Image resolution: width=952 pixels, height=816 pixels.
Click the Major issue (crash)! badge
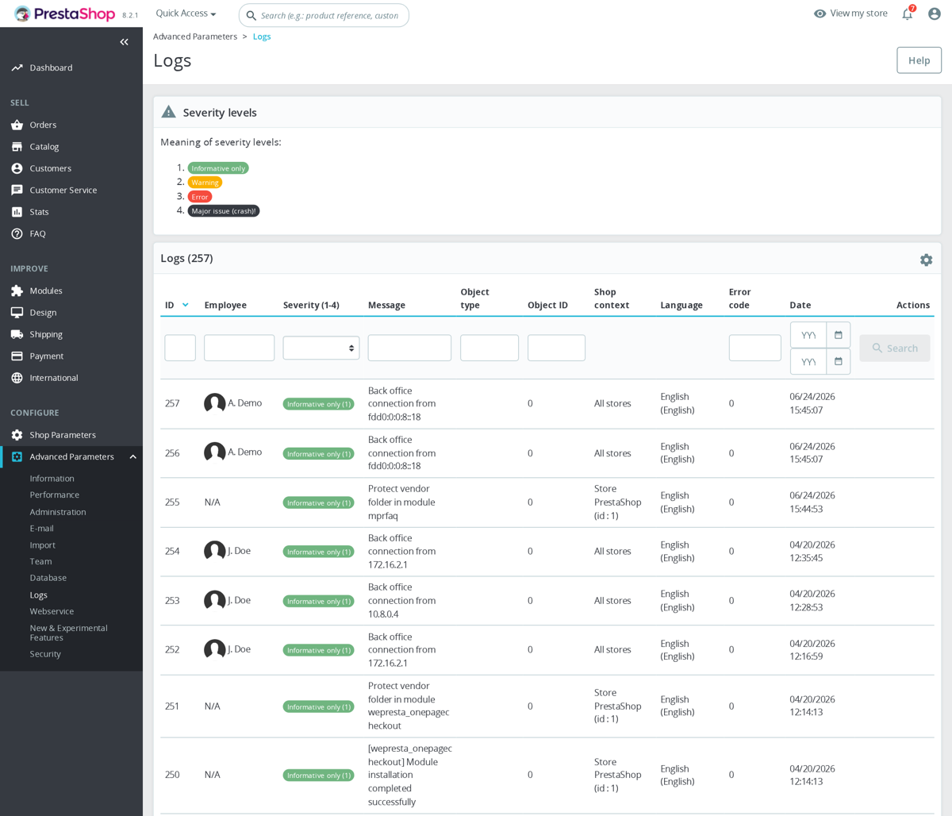(x=224, y=211)
